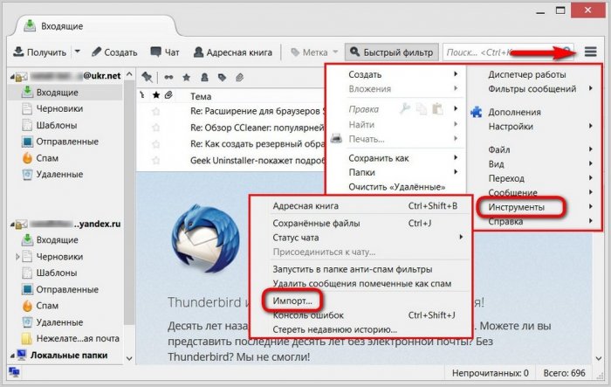The image size is (611, 387).
Task: Select the Спам folder under ukr.net
Action: [47, 158]
